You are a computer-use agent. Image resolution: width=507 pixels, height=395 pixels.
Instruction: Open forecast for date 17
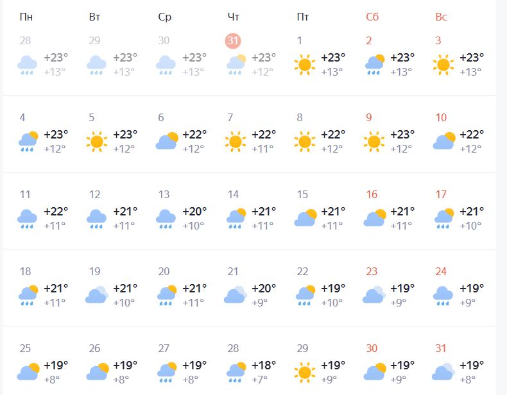tap(441, 194)
